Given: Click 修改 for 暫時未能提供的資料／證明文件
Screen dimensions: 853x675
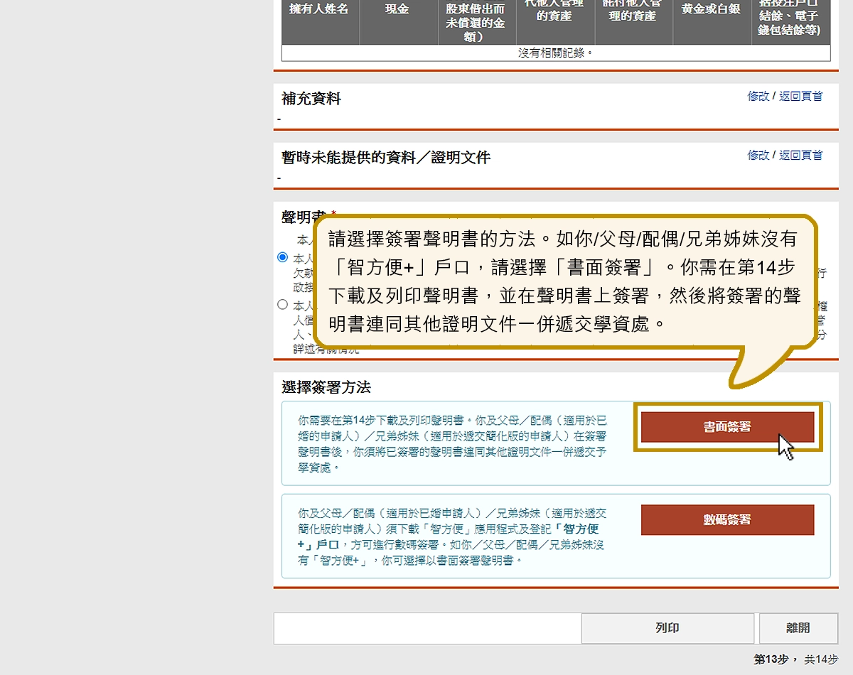Looking at the screenshot, I should click(758, 156).
